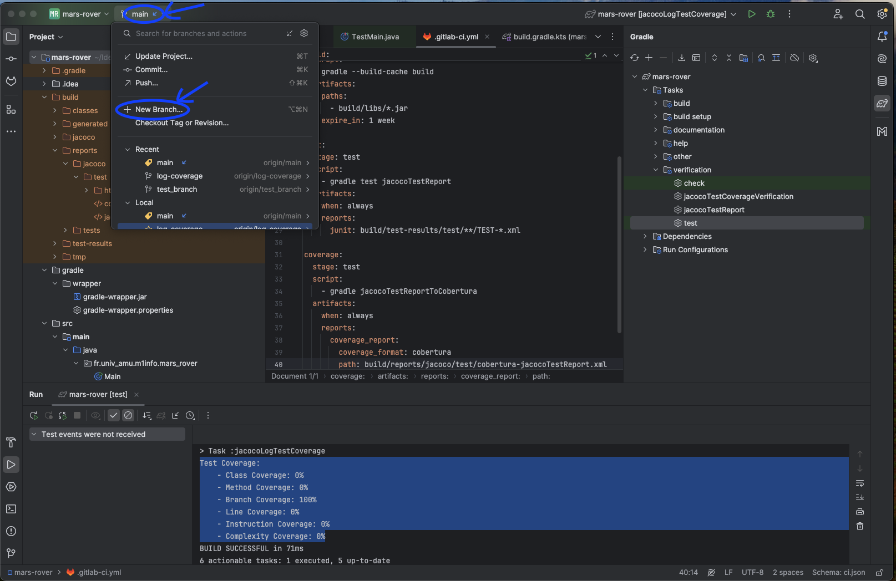Open test history clock icon
Viewport: 896px width, 581px height.
(x=190, y=415)
